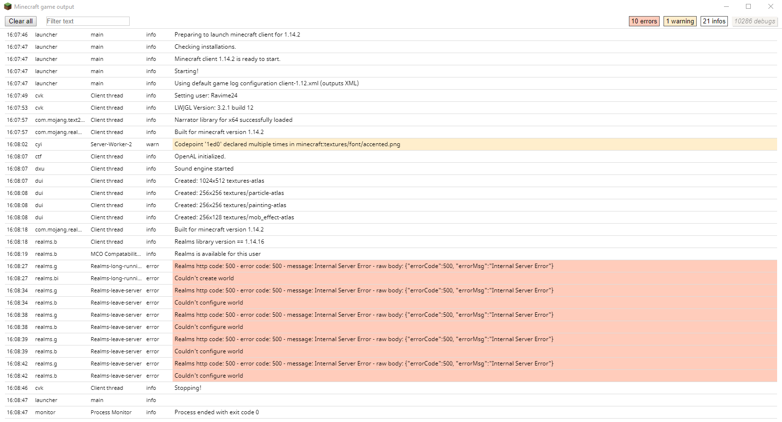This screenshot has height=422, width=782.
Task: Click the "Created: 1024x512 textures-atlas" entry
Action: coord(219,181)
